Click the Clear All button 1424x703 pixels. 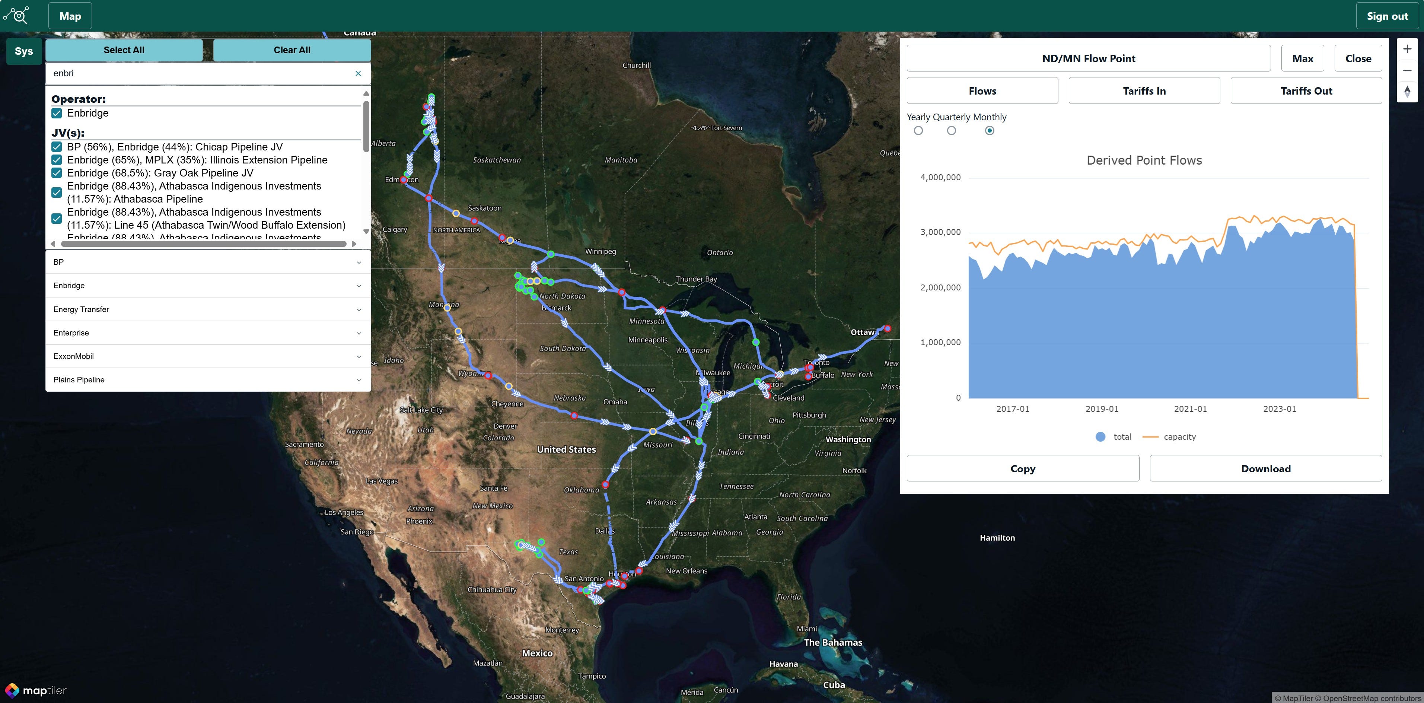click(x=292, y=50)
